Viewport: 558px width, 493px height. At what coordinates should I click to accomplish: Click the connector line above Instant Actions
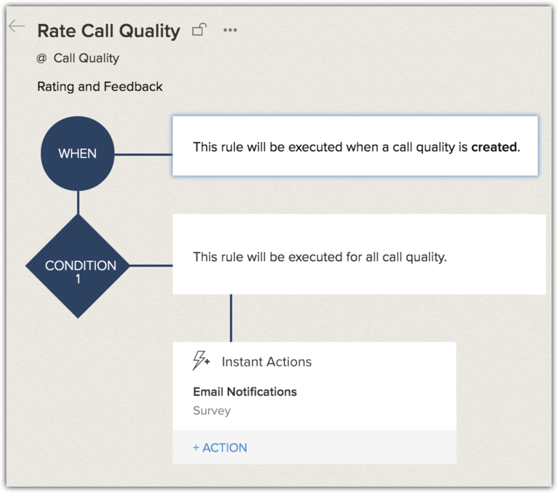(x=231, y=318)
